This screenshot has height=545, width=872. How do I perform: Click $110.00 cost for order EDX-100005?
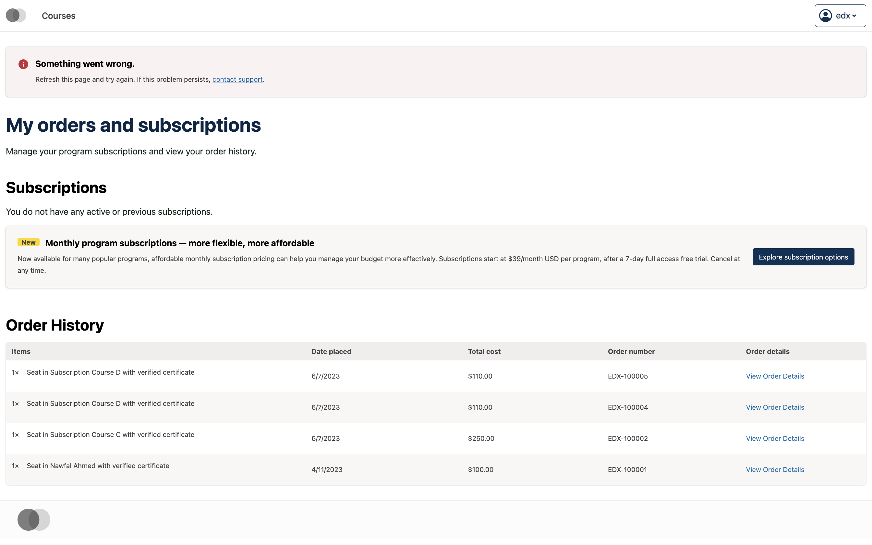tap(480, 376)
